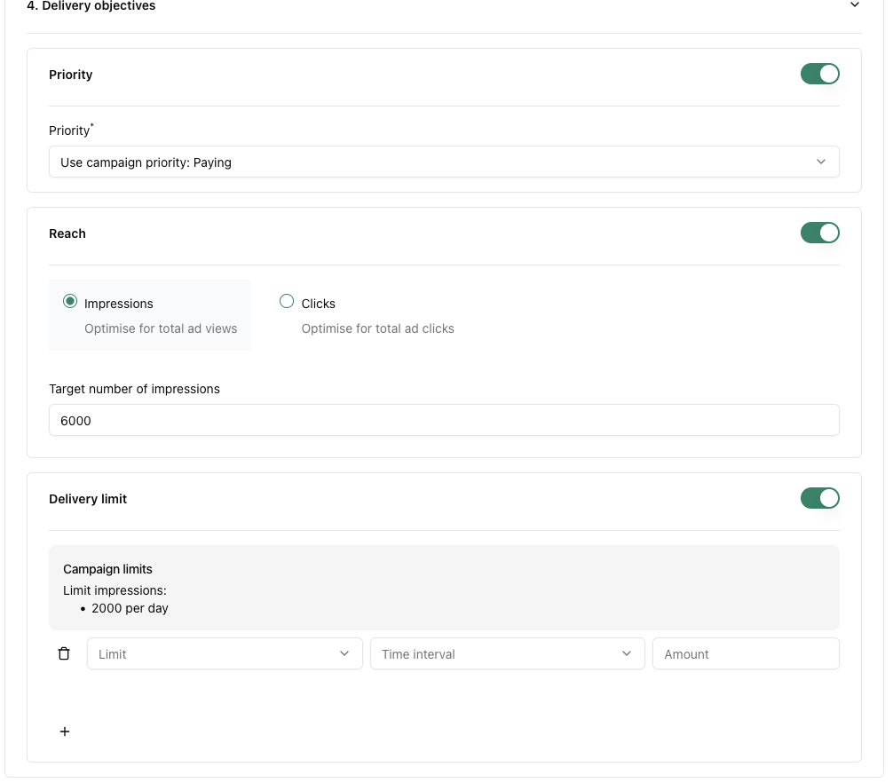Disable the Reach toggle
The height and width of the screenshot is (783, 893).
pyautogui.click(x=819, y=233)
